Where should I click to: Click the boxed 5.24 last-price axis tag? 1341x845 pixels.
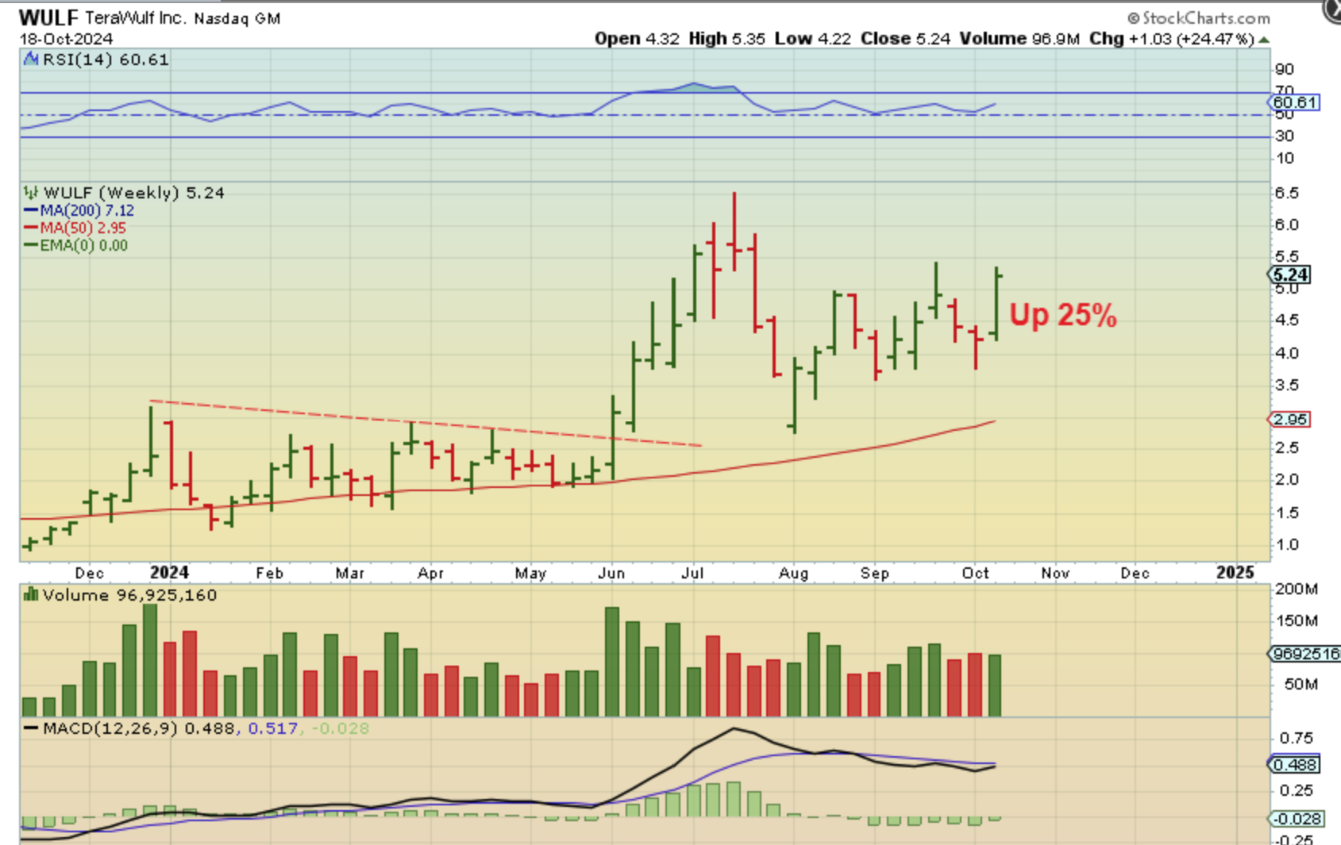point(1290,275)
